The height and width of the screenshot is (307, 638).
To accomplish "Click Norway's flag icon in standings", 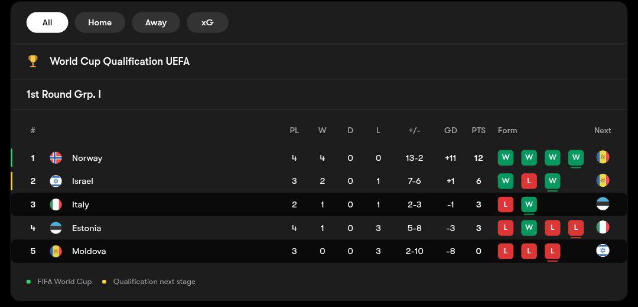I will [x=56, y=158].
